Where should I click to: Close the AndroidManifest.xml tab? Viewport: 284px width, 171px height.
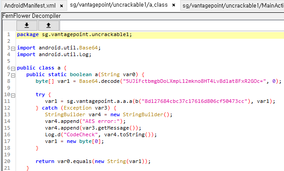61,6
